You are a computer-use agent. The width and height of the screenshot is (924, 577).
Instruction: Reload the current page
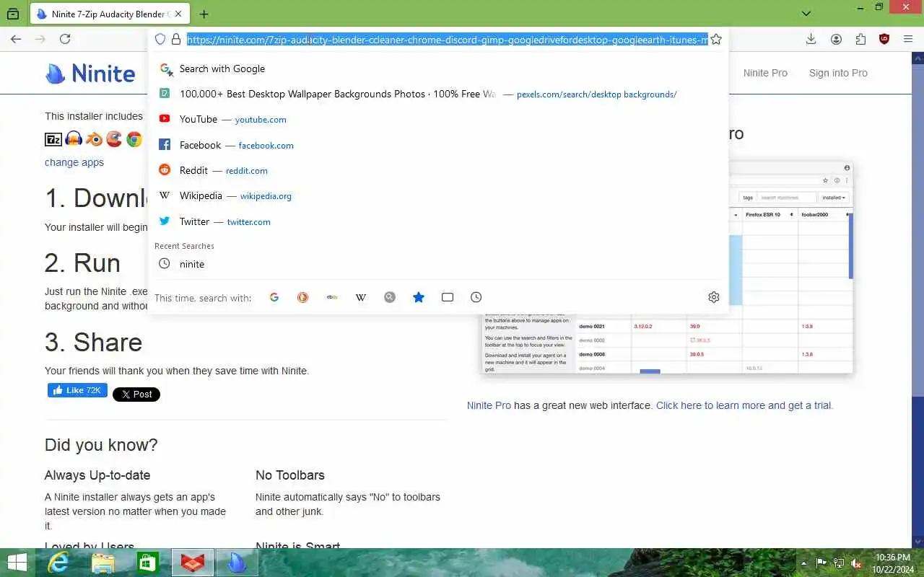tap(65, 39)
